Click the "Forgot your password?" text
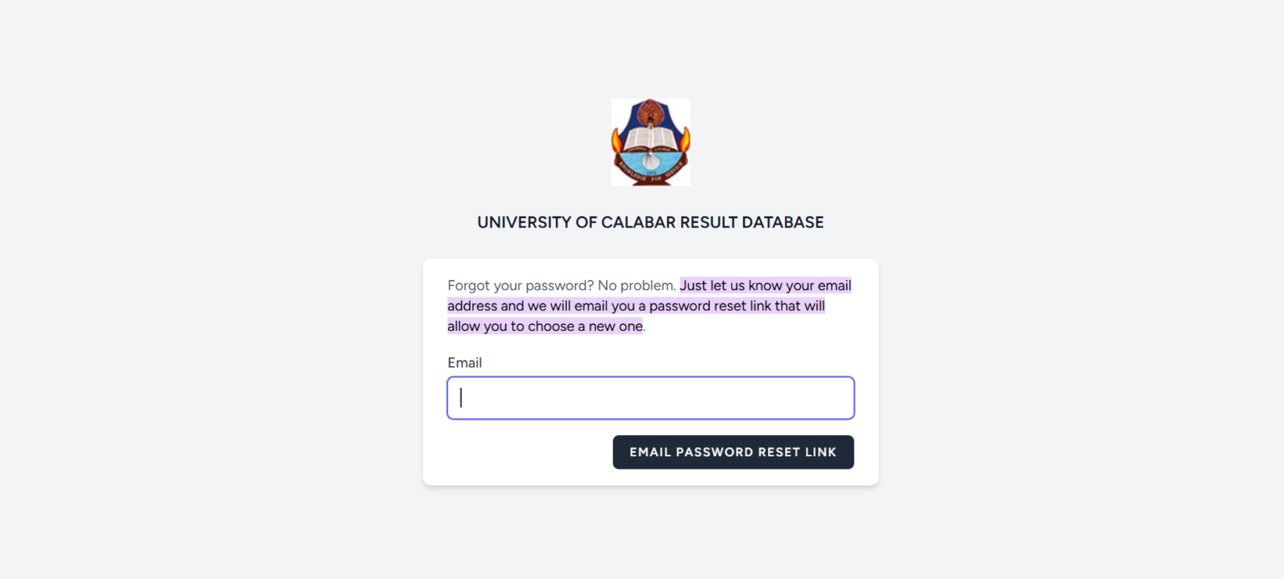This screenshot has height=579, width=1284. [520, 286]
